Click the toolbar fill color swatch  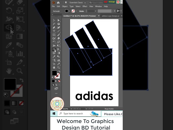coord(54,73)
